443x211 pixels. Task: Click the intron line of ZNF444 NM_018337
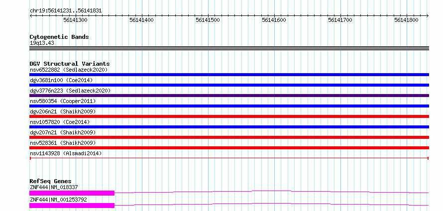(271, 192)
